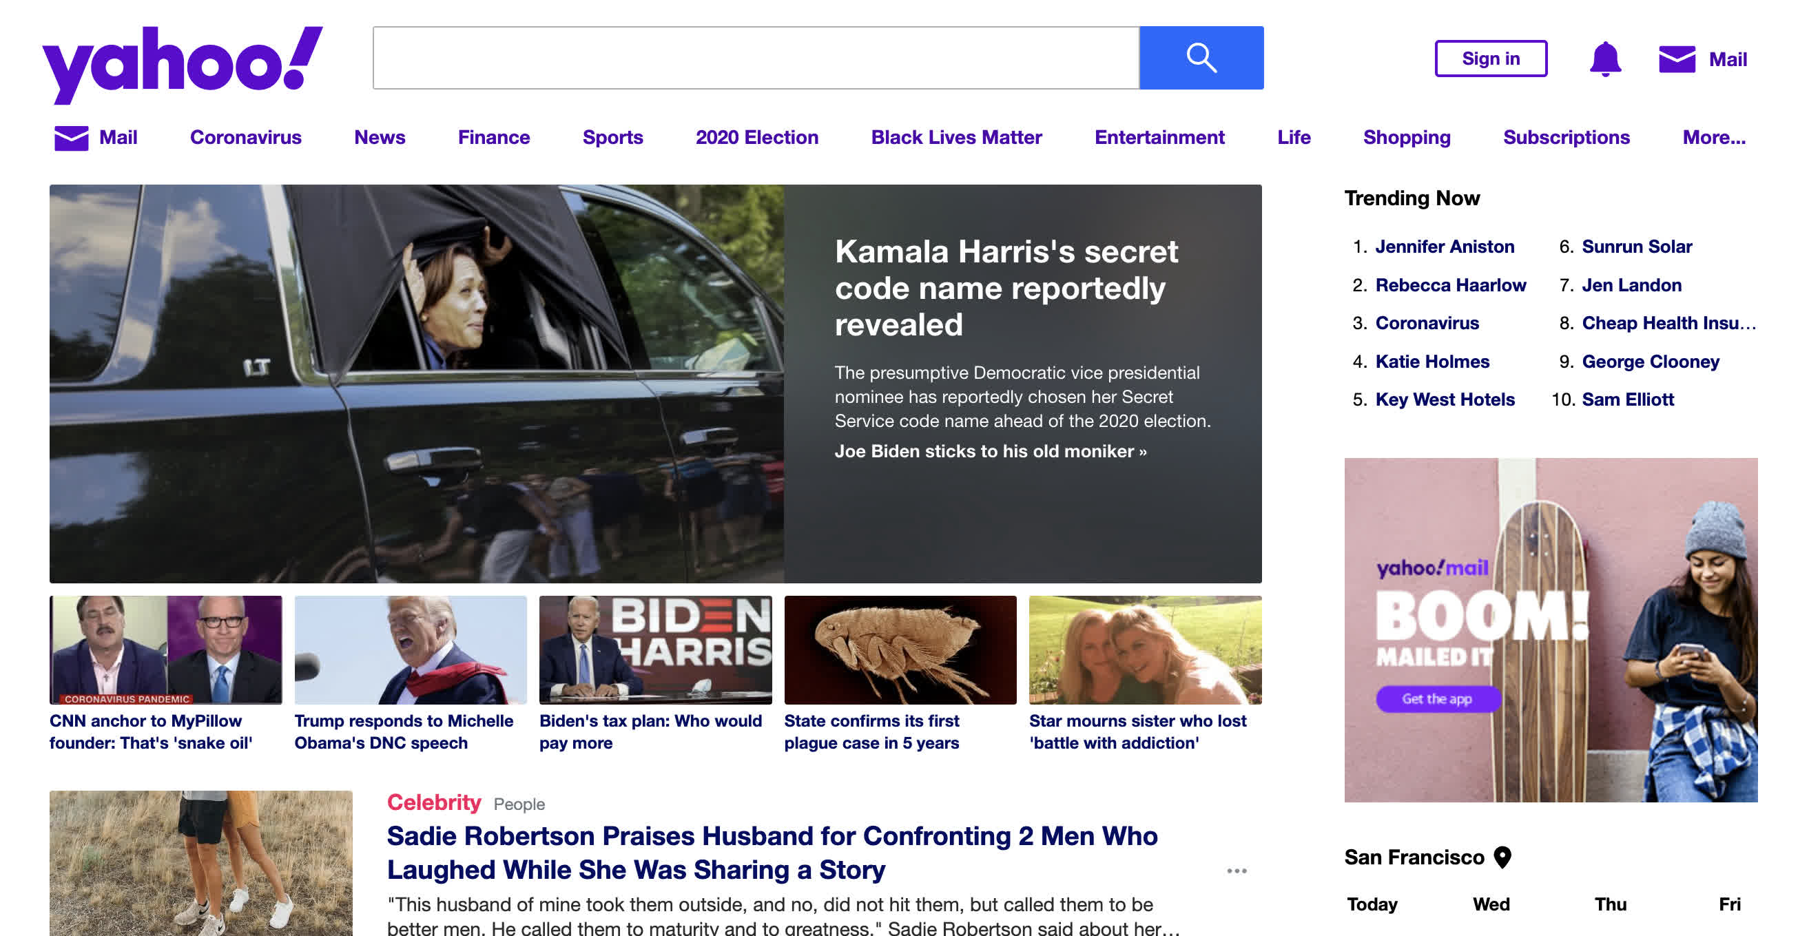
Task: Open Black Lives Matter section
Action: pyautogui.click(x=956, y=137)
